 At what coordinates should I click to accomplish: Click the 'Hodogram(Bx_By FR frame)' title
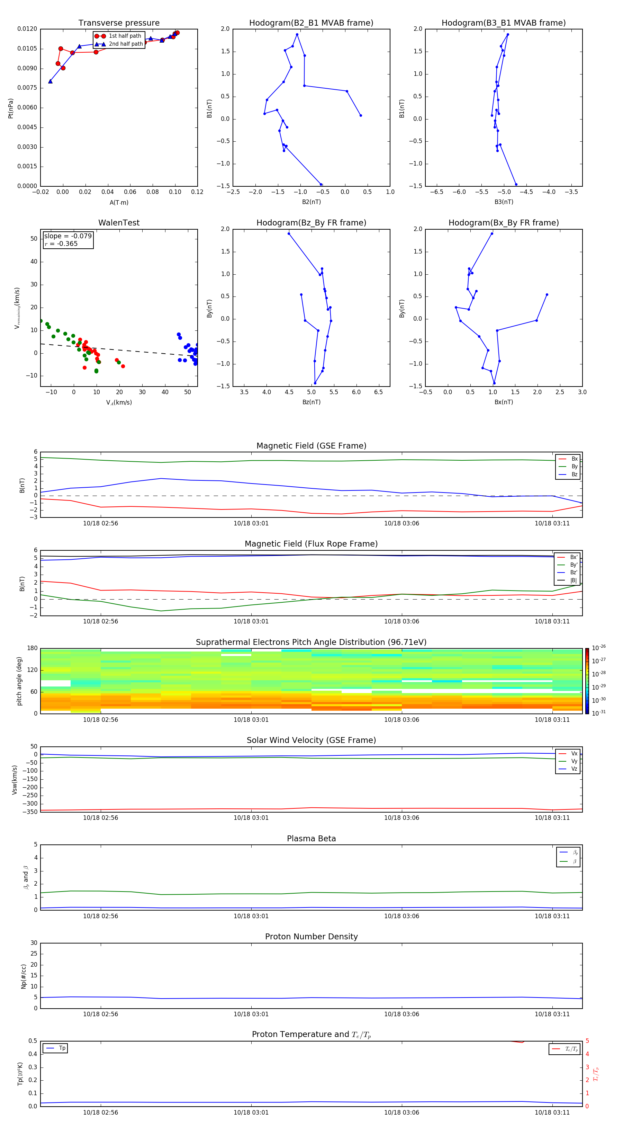tap(504, 223)
